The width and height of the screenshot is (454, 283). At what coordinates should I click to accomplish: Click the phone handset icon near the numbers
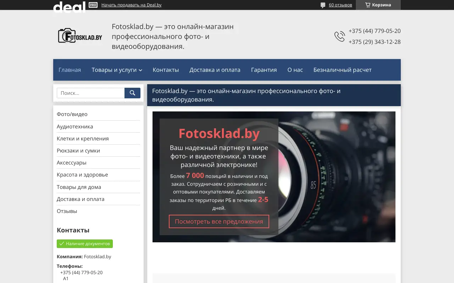[339, 36]
